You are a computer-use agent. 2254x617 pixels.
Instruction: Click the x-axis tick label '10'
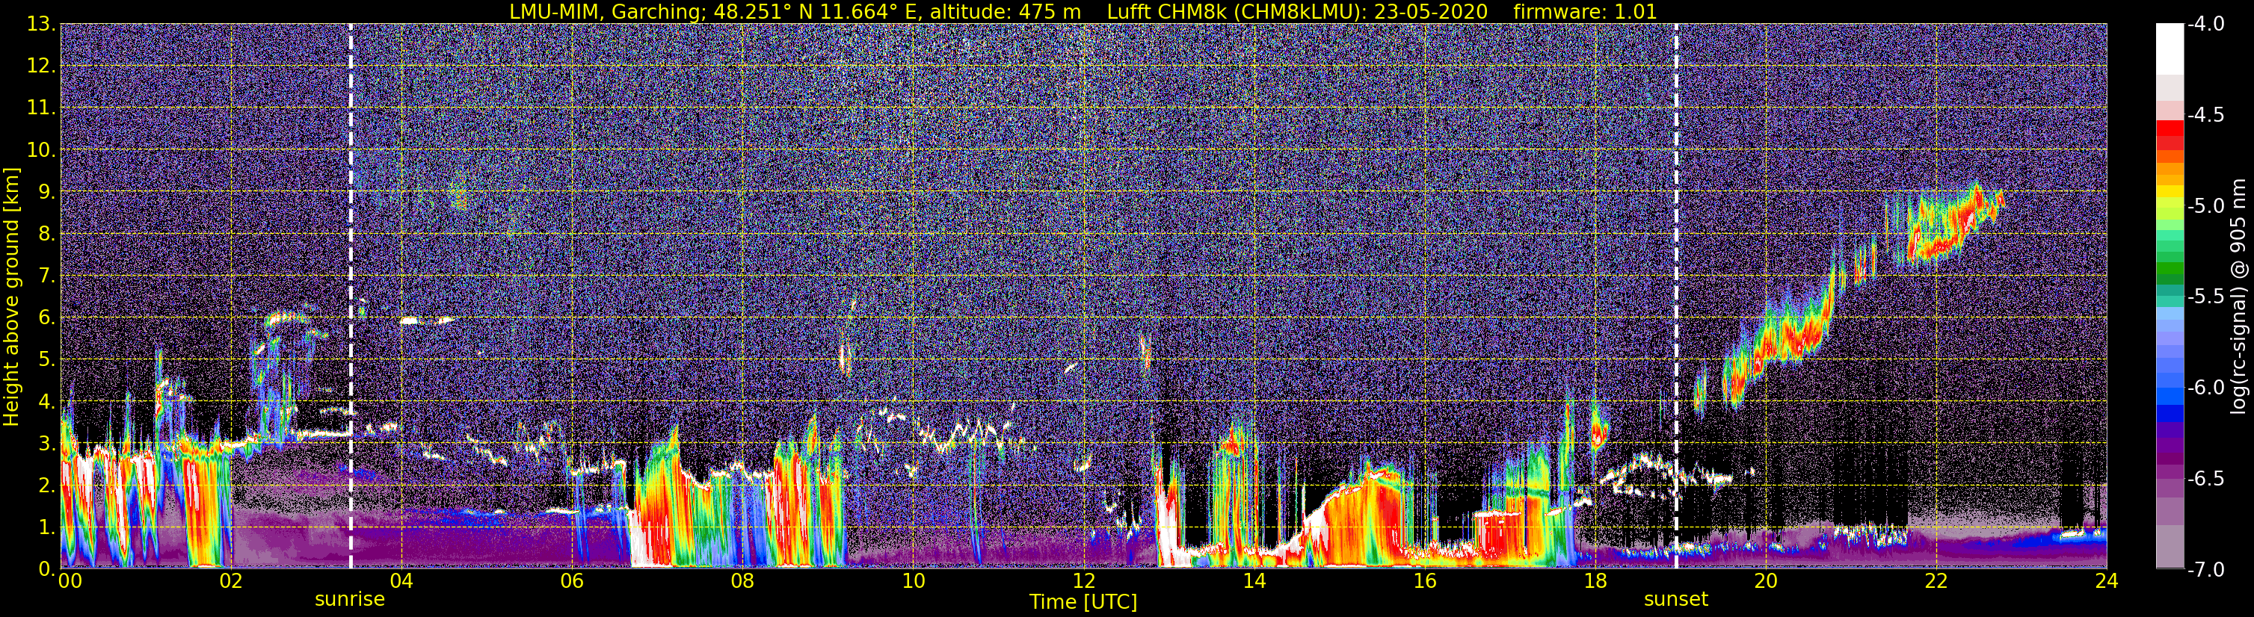click(913, 581)
